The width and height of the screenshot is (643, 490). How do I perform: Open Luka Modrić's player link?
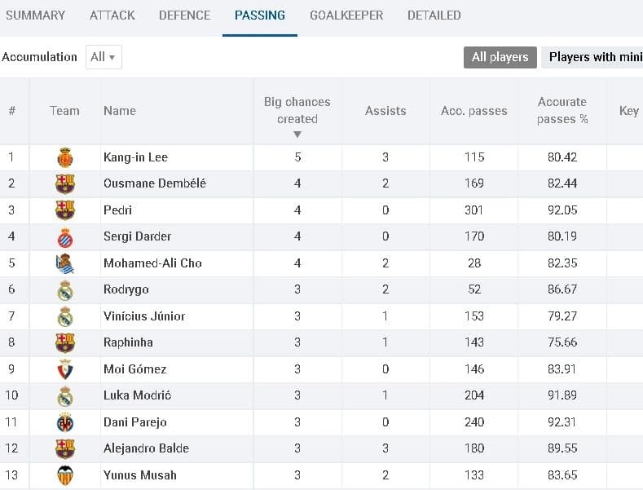137,395
